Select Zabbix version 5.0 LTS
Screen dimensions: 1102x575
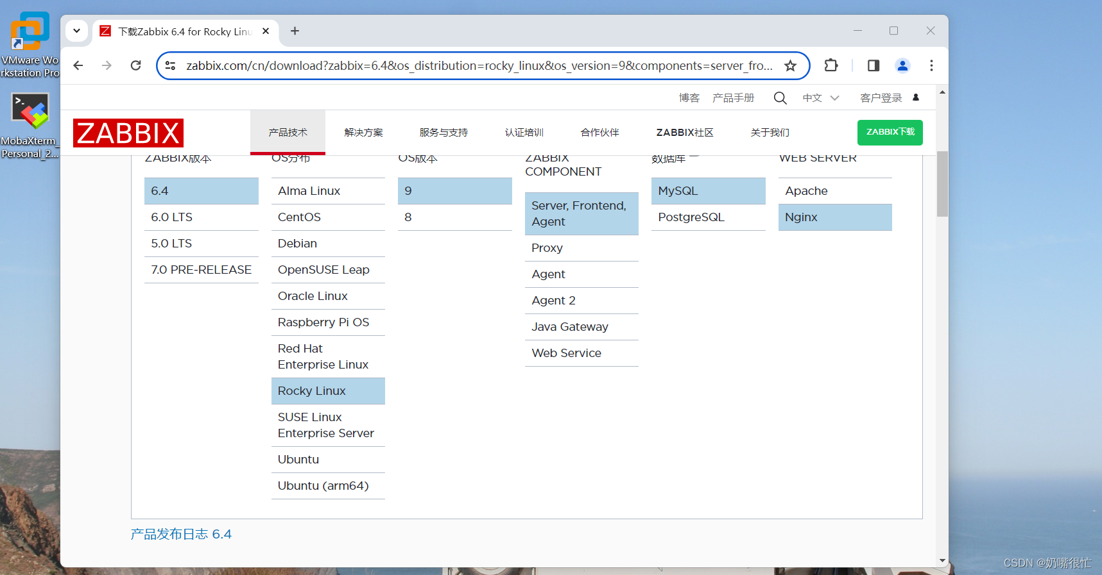click(202, 244)
